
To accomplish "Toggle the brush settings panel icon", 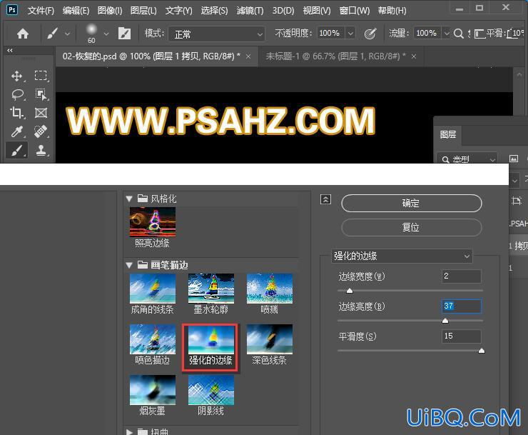I will [124, 34].
